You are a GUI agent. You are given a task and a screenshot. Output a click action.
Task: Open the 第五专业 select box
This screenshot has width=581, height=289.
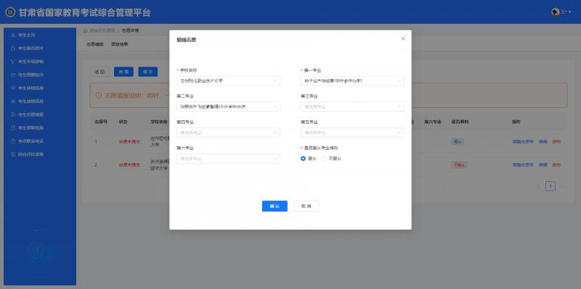pos(352,133)
